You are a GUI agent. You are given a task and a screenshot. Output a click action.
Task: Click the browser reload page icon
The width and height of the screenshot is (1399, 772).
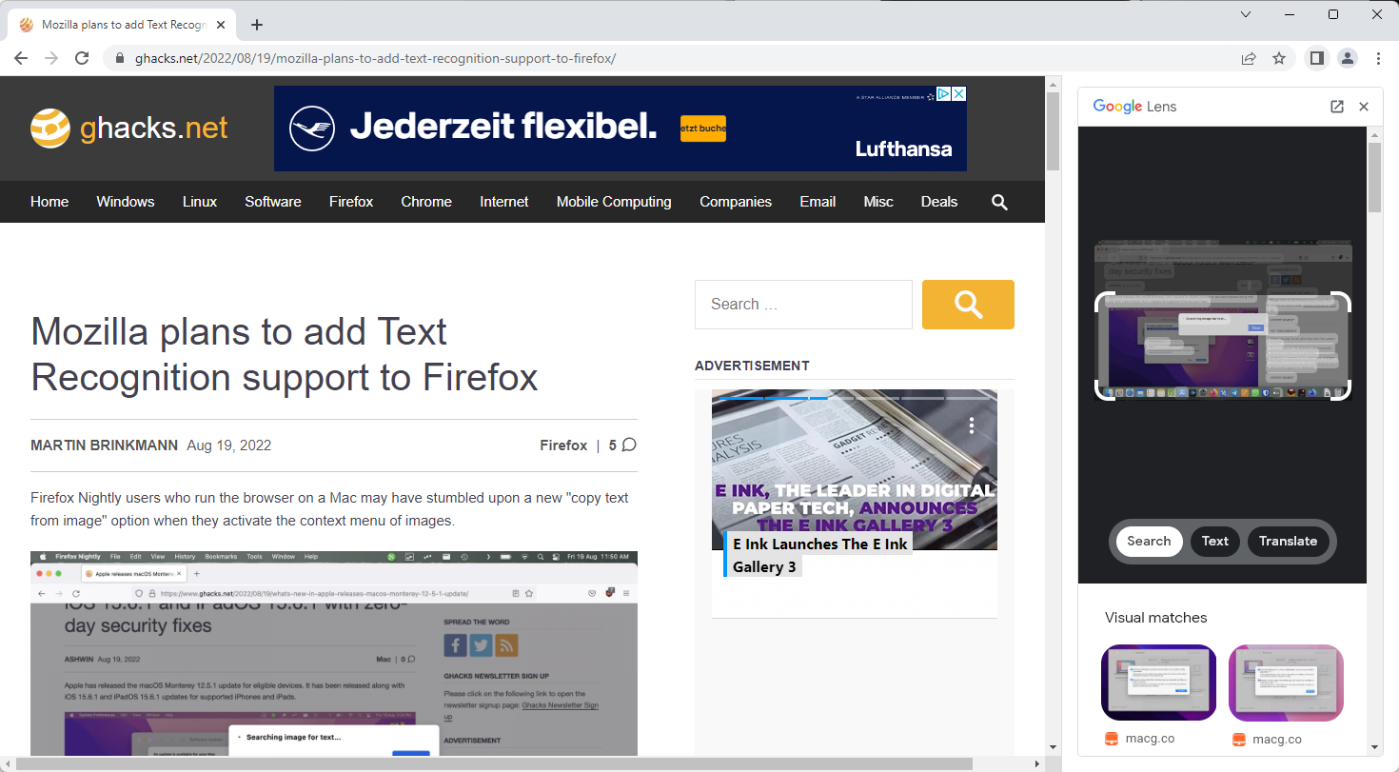pyautogui.click(x=83, y=58)
